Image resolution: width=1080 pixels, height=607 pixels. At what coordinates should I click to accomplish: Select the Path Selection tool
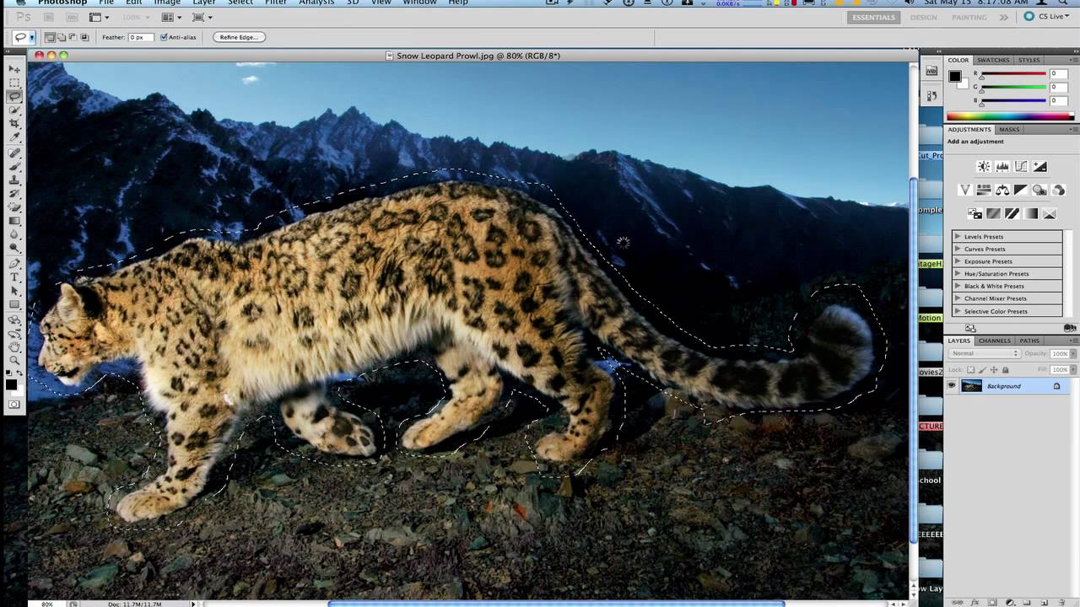point(14,291)
